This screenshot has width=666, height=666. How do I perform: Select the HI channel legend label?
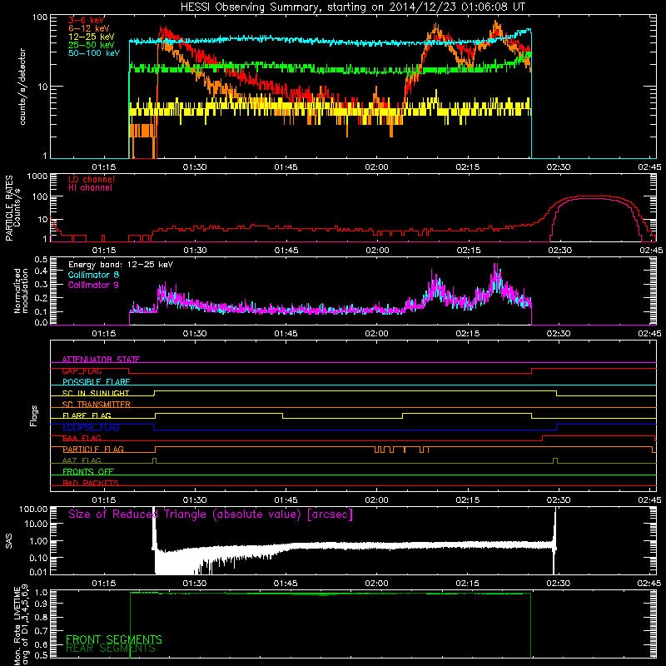tap(90, 188)
